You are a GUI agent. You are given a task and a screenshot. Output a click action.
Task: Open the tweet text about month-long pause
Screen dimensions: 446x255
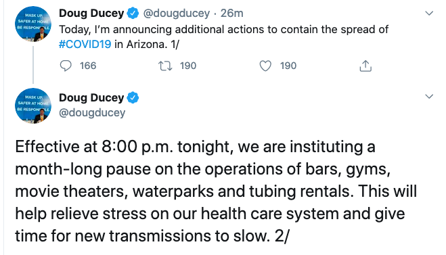(216, 191)
